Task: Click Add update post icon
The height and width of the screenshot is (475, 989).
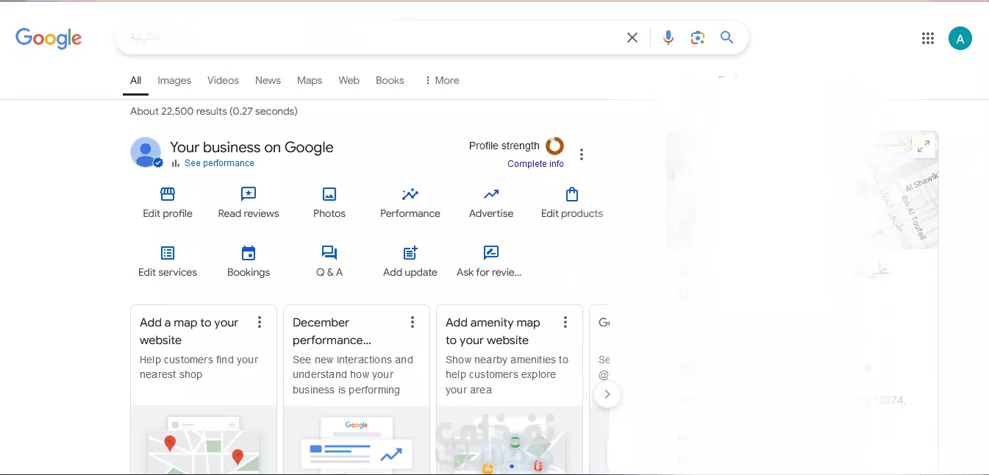Action: (x=410, y=253)
